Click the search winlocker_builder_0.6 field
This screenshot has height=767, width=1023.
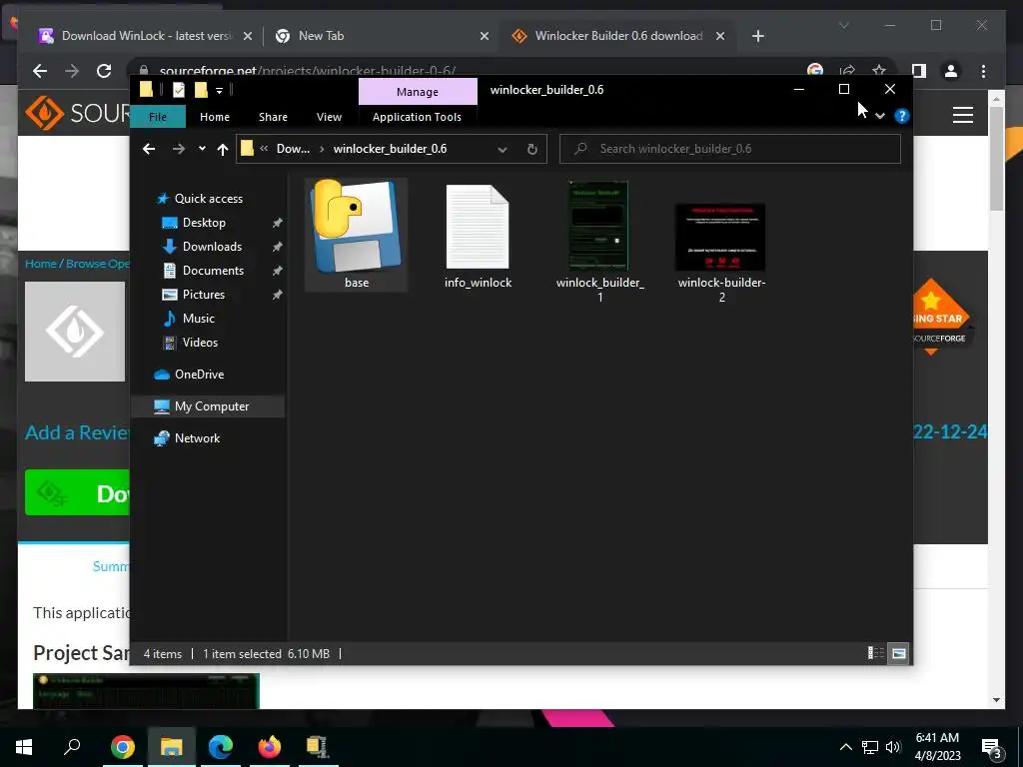click(x=730, y=149)
